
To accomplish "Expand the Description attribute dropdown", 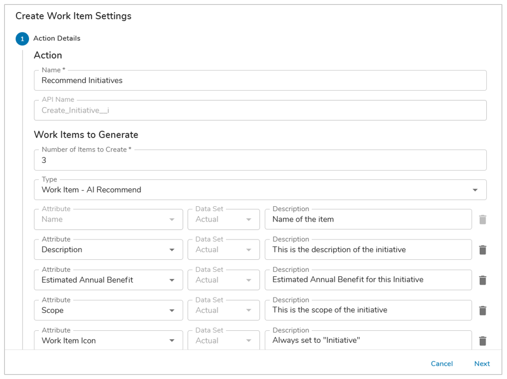I will tap(172, 250).
